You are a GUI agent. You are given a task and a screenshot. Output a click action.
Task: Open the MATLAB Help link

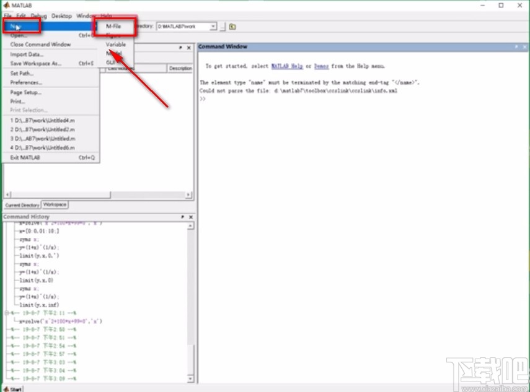click(x=287, y=66)
